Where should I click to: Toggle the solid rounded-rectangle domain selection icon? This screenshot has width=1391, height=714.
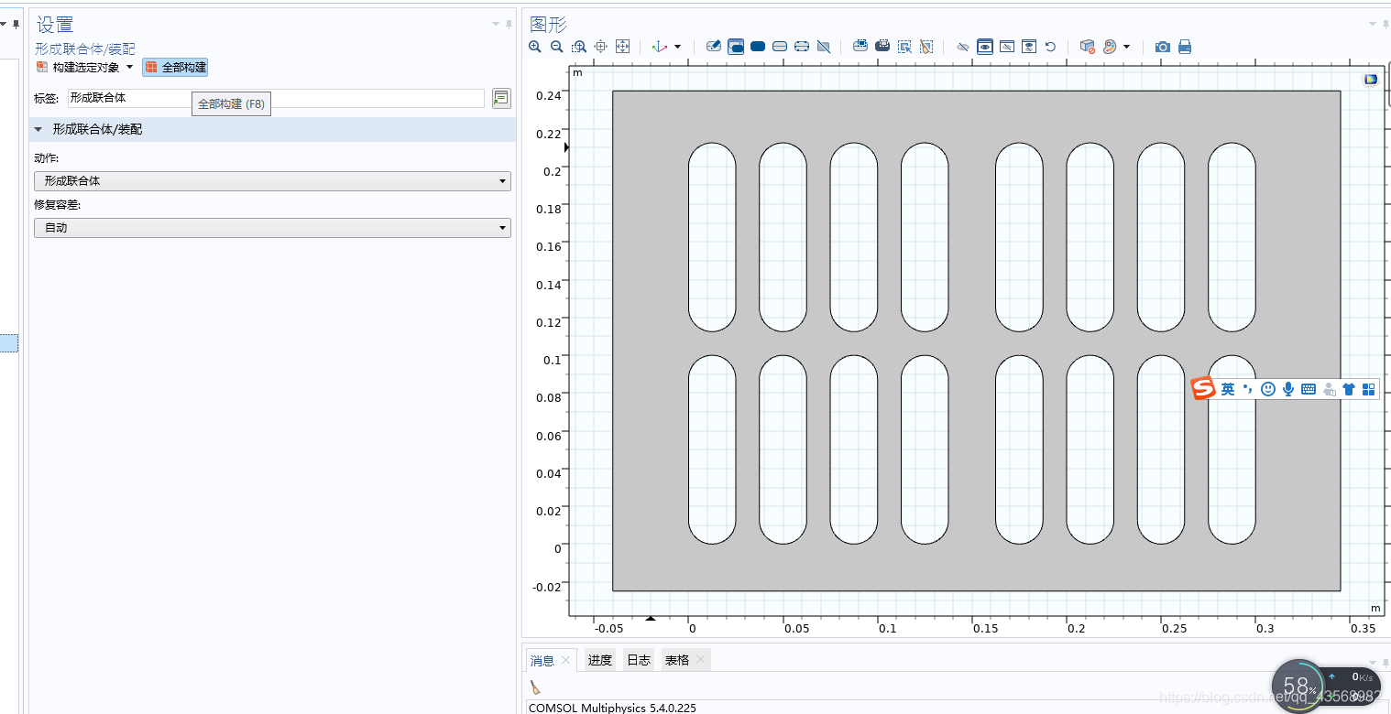click(758, 47)
